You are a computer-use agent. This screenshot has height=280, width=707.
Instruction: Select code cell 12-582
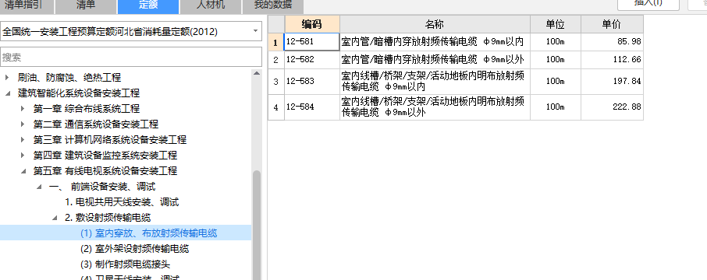pos(311,59)
